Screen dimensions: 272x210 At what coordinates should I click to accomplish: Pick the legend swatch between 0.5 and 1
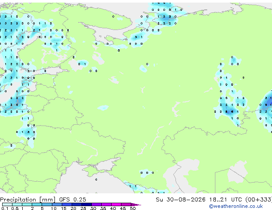pos(17,204)
